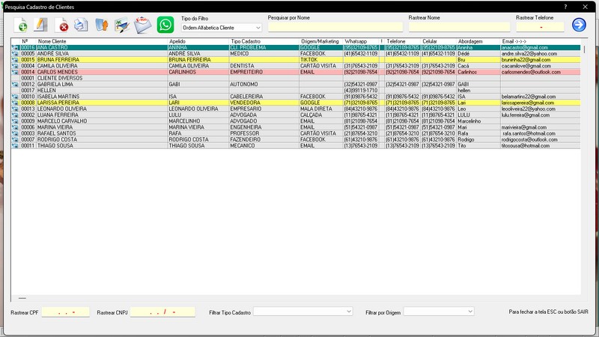Screen dimensions: 599x337
Task: Click CLI. PROBLEMA cell of Ana Castro
Action: (x=264, y=48)
